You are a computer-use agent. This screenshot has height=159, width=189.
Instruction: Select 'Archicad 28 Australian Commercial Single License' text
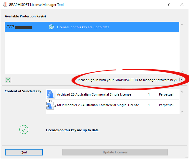tap(94, 94)
